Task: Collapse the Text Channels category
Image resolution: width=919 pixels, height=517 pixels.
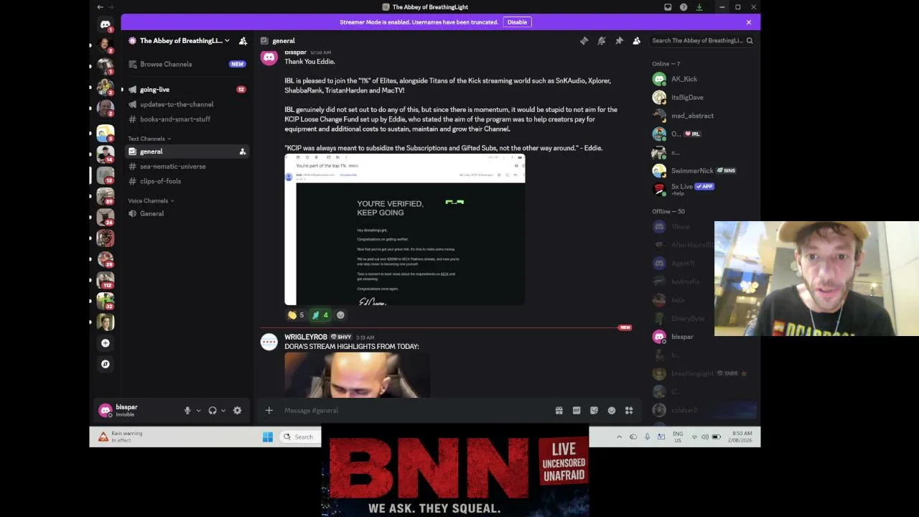Action: (149, 139)
